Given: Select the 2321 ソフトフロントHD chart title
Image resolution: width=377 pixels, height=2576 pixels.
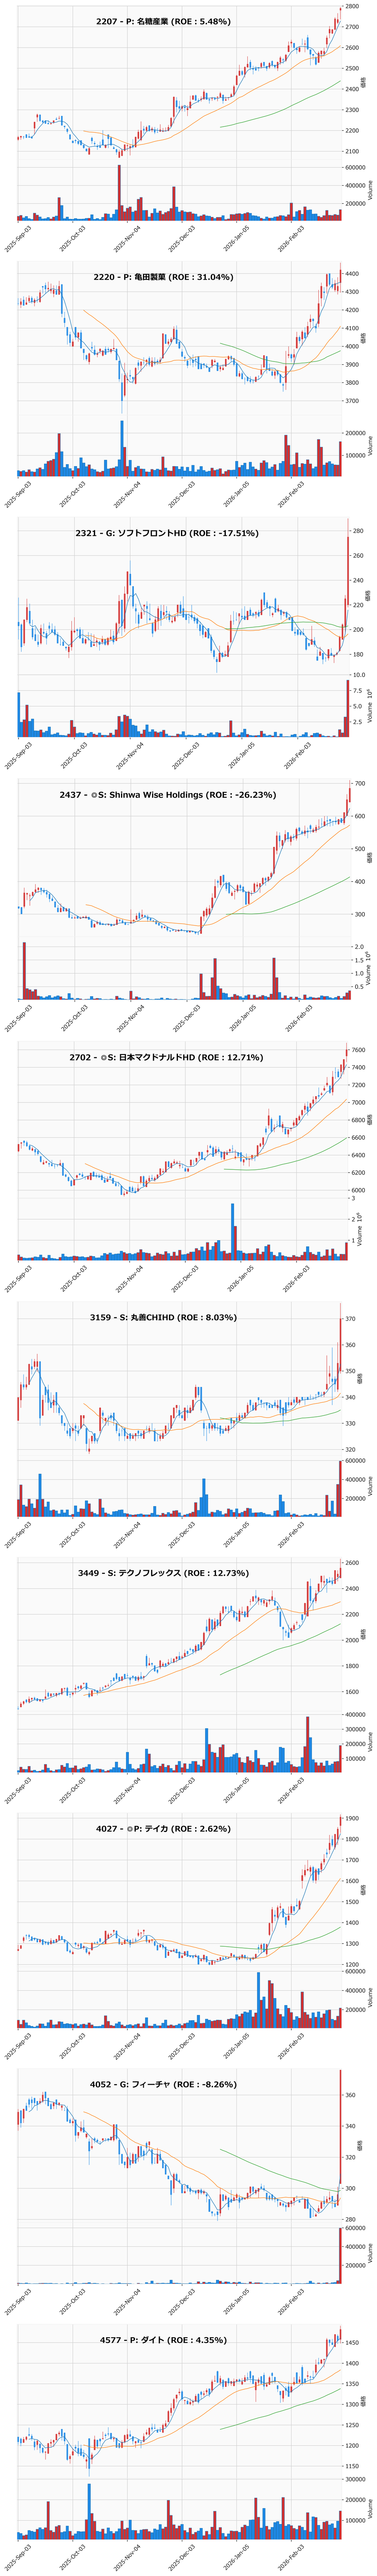Looking at the screenshot, I should pyautogui.click(x=167, y=533).
